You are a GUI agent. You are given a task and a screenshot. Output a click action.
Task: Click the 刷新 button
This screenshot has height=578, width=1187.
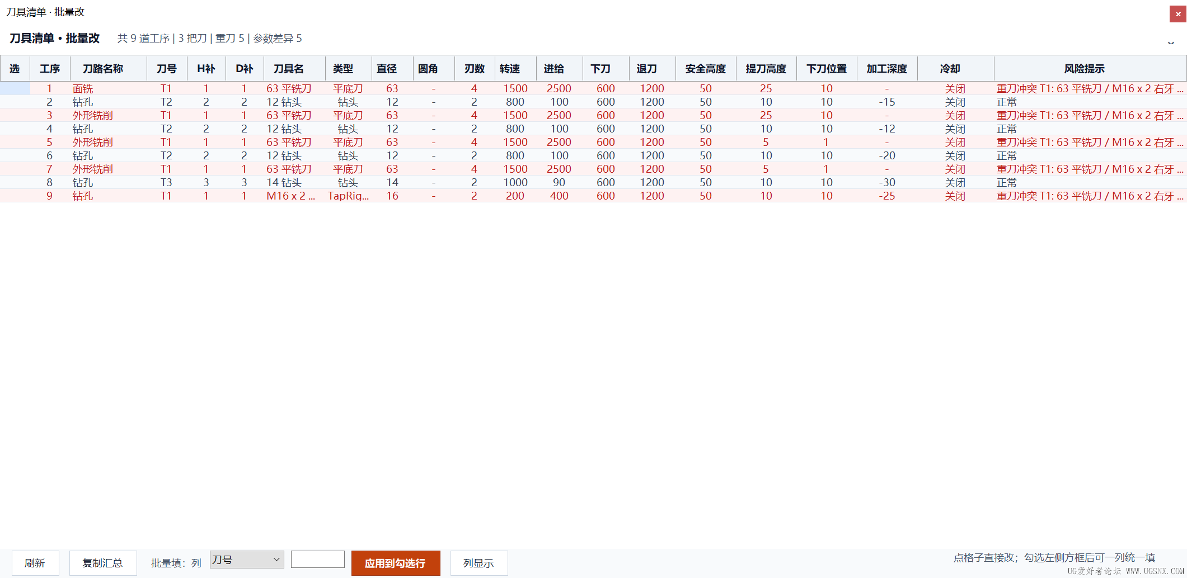point(35,563)
